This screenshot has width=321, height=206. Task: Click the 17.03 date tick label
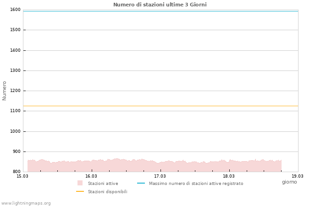(160, 176)
